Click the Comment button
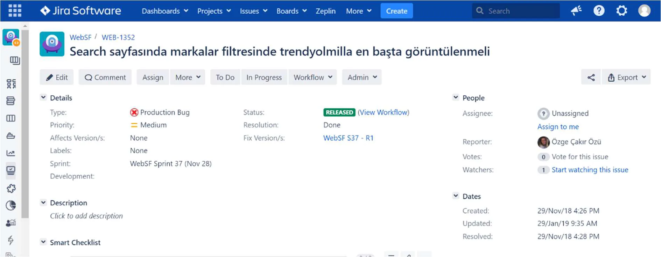The height and width of the screenshot is (257, 661). click(105, 77)
